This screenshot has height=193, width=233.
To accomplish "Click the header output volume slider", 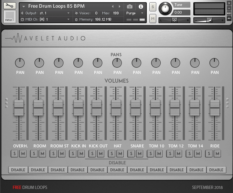I will click(x=209, y=20).
